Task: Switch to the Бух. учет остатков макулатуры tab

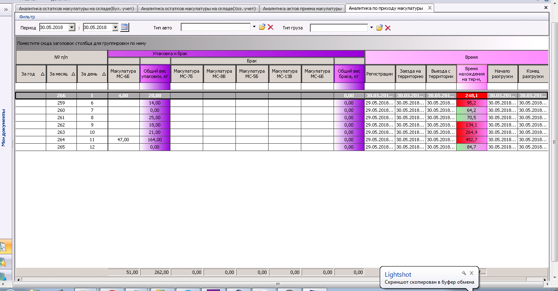Action: [76, 9]
